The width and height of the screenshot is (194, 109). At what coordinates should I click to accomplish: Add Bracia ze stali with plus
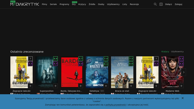coord(131,86)
